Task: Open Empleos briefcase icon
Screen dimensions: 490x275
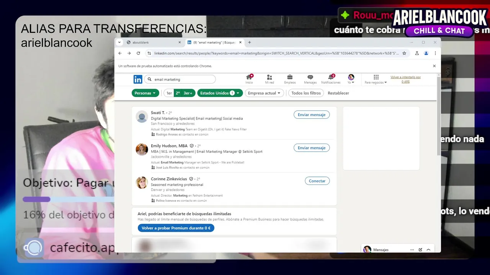Action: [x=290, y=79]
